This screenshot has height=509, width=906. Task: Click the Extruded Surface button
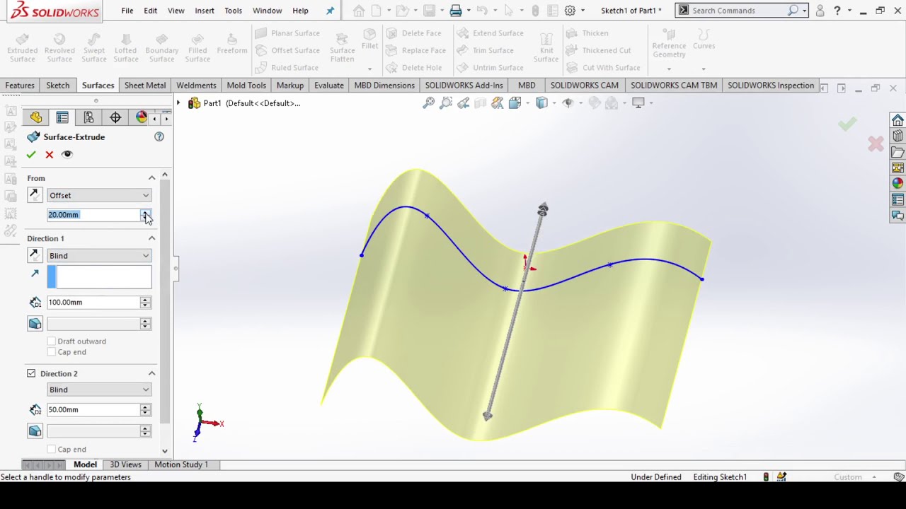coord(22,48)
